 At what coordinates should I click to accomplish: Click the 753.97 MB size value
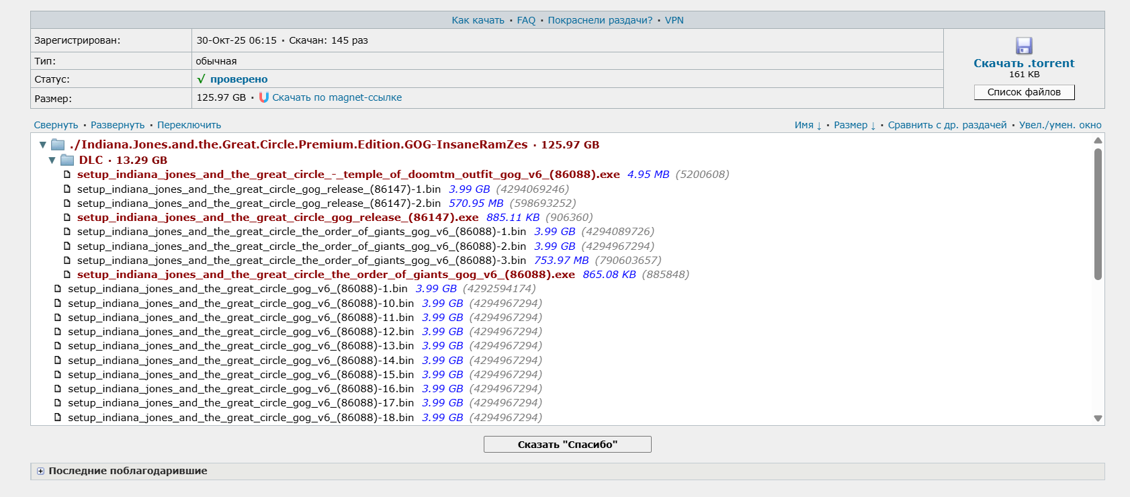point(561,261)
